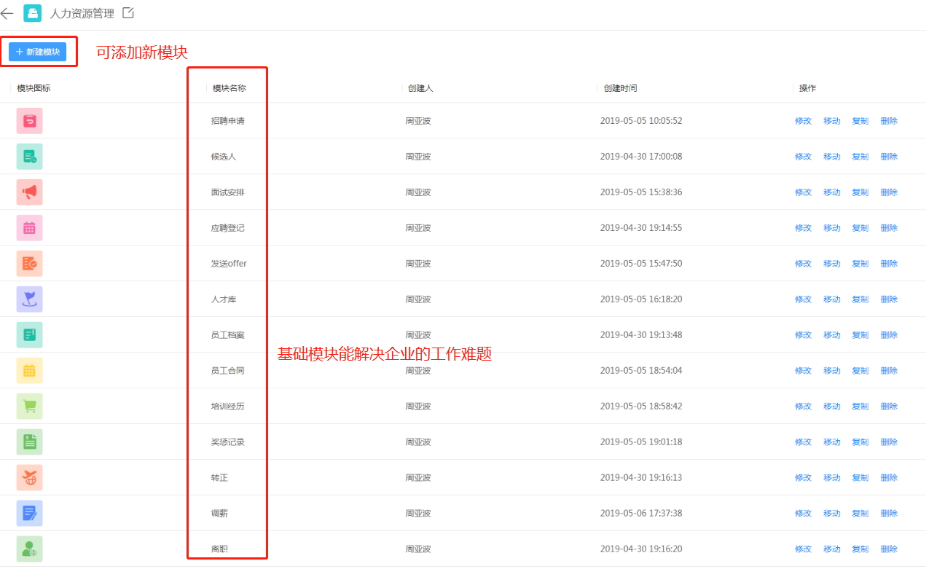
Task: Click the 面试安排 megaphone icon
Action: [29, 192]
